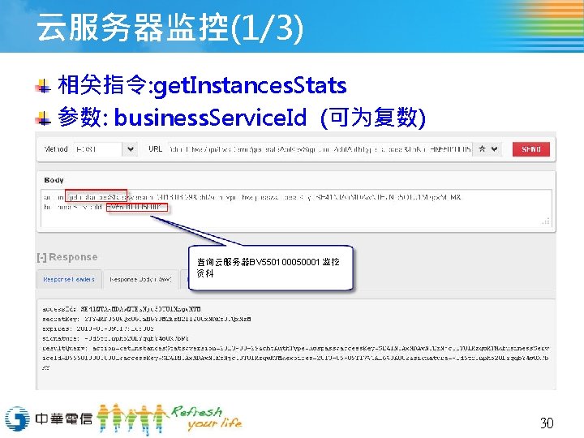This screenshot has width=584, height=438.
Task: Collapse the [-] Response section
Action: [x=67, y=257]
